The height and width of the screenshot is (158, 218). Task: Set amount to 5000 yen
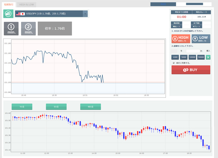pyautogui.click(x=184, y=57)
